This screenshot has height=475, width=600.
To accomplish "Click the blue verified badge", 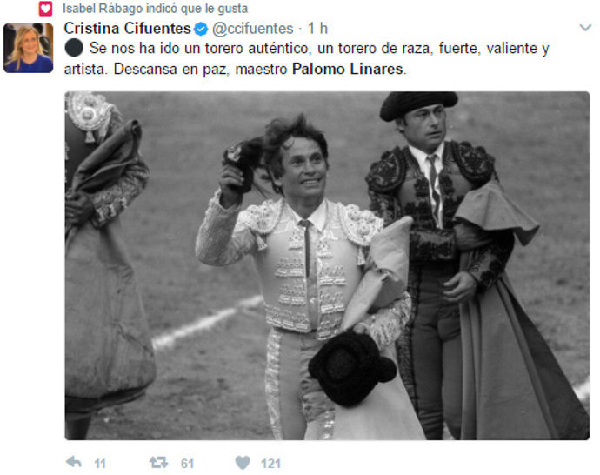I will [201, 29].
